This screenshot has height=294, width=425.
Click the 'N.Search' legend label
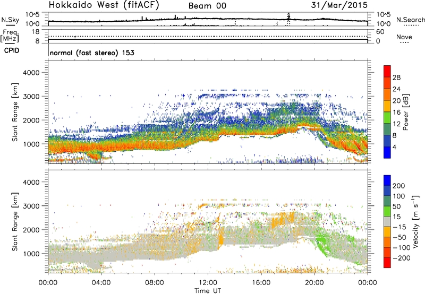pyautogui.click(x=410, y=20)
